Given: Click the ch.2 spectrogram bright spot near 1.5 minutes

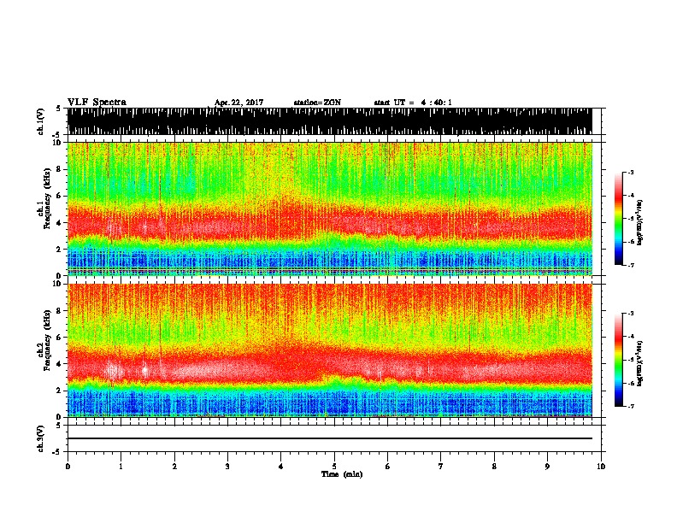Looking at the screenshot, I should click(x=145, y=370).
